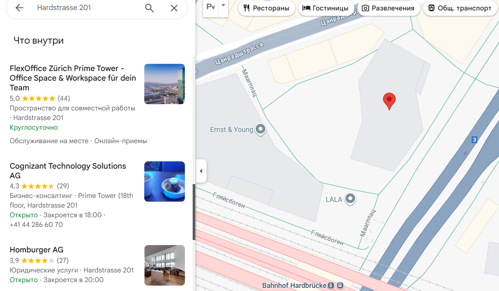Click the side panel scrollbar
This screenshot has width=499, height=291.
click(194, 212)
